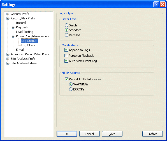Select the Log Output tree item
Viewport: 167px width, 141px height.
click(29, 41)
